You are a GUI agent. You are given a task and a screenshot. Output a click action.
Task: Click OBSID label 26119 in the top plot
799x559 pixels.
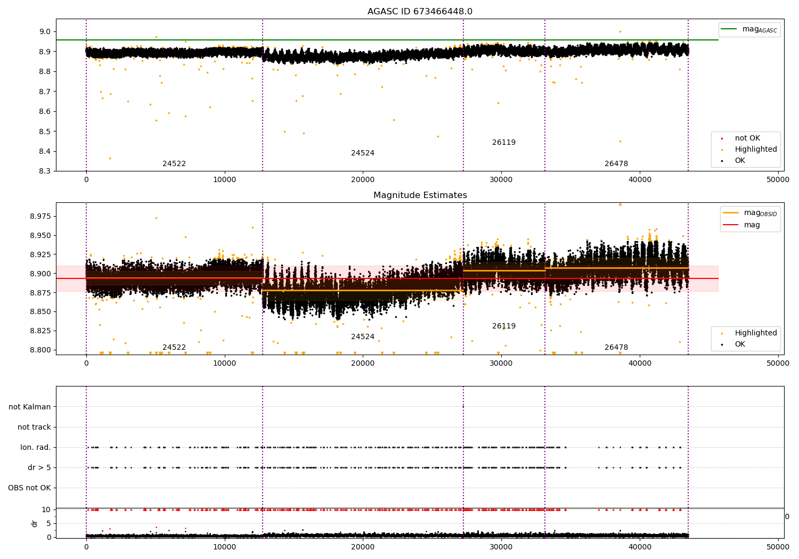504,142
